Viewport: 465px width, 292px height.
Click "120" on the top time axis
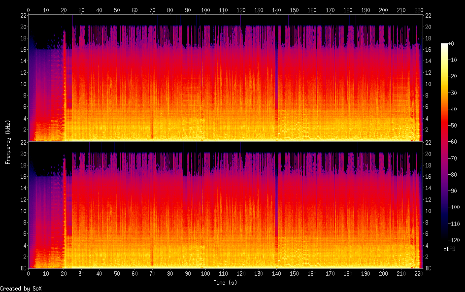(241, 10)
